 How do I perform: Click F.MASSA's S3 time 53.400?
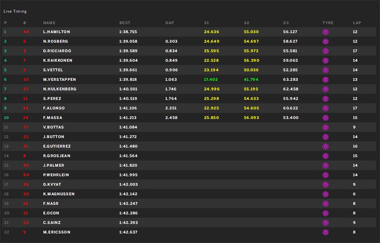pyautogui.click(x=290, y=117)
